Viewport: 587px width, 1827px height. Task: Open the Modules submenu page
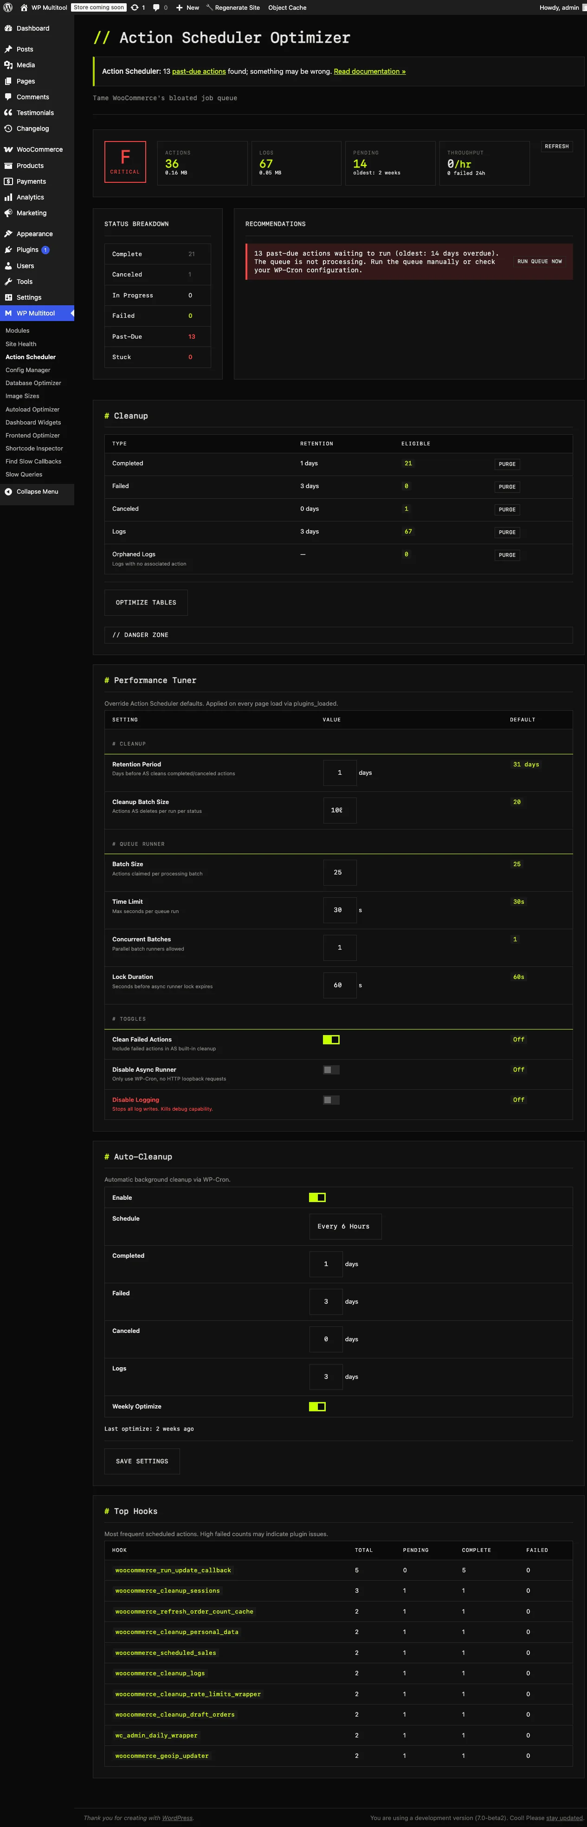tap(17, 330)
